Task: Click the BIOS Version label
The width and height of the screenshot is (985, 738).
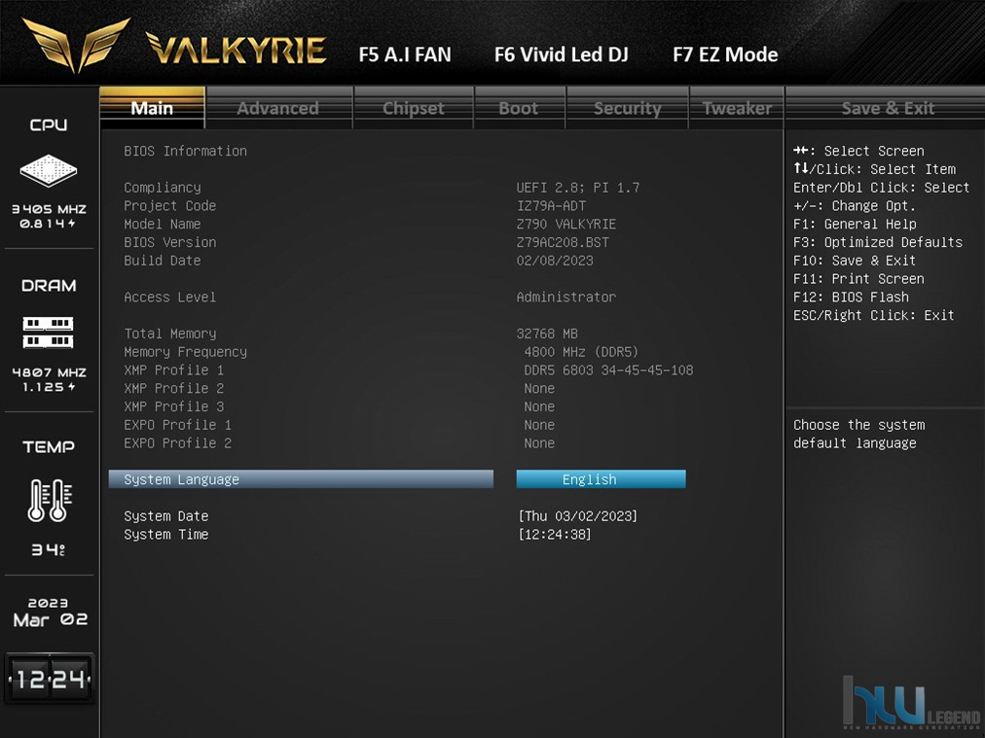Action: pos(170,241)
